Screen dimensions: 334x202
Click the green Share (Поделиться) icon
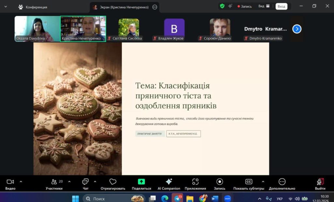pyautogui.click(x=141, y=182)
